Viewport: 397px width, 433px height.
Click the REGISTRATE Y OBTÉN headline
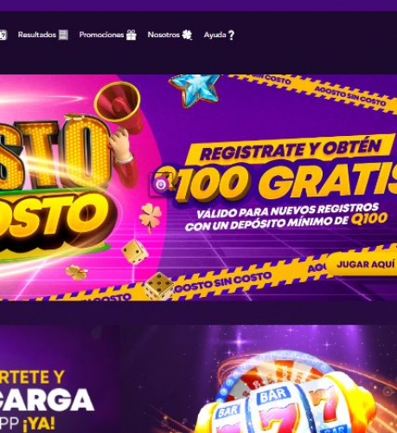coord(291,150)
